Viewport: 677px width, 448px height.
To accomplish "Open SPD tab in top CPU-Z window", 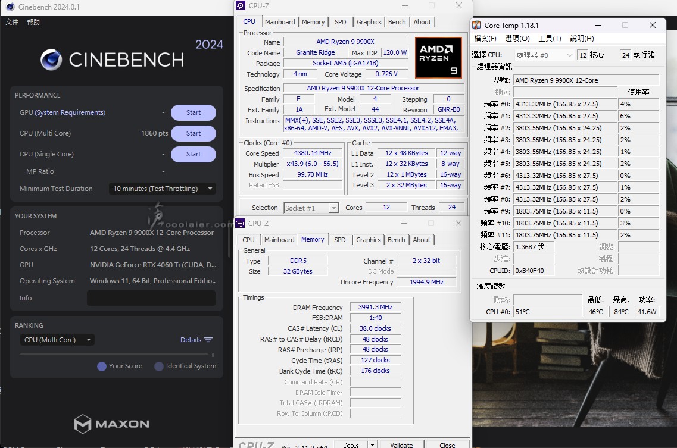I will pos(340,22).
